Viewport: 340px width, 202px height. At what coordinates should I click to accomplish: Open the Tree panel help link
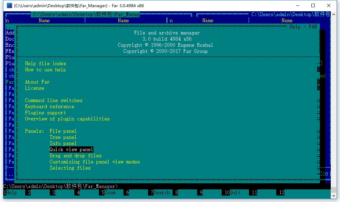[x=63, y=137]
